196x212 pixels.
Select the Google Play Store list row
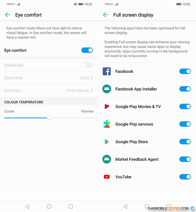pyautogui.click(x=147, y=142)
